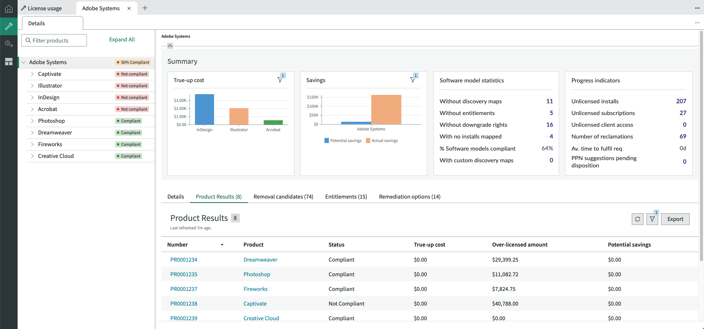Viewport: 704px width, 329px height.
Task: Click the Expand All link
Action: 122,40
